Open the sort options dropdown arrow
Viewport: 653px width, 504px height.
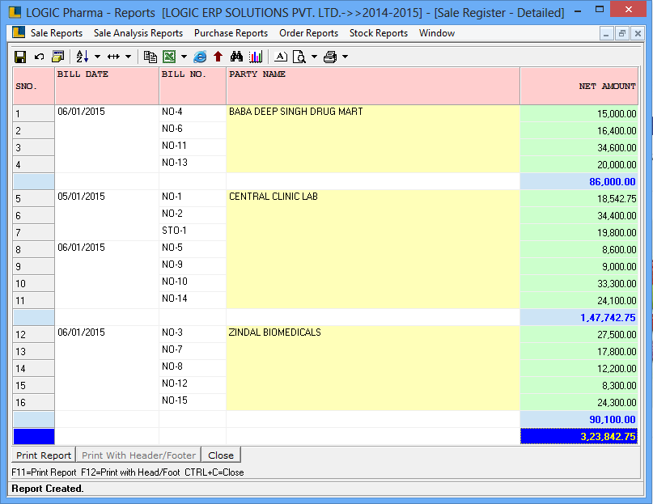97,57
